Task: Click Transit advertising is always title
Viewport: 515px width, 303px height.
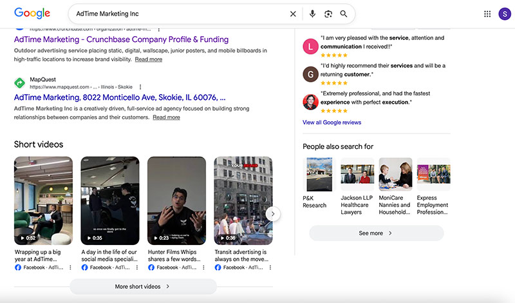Action: (241, 256)
